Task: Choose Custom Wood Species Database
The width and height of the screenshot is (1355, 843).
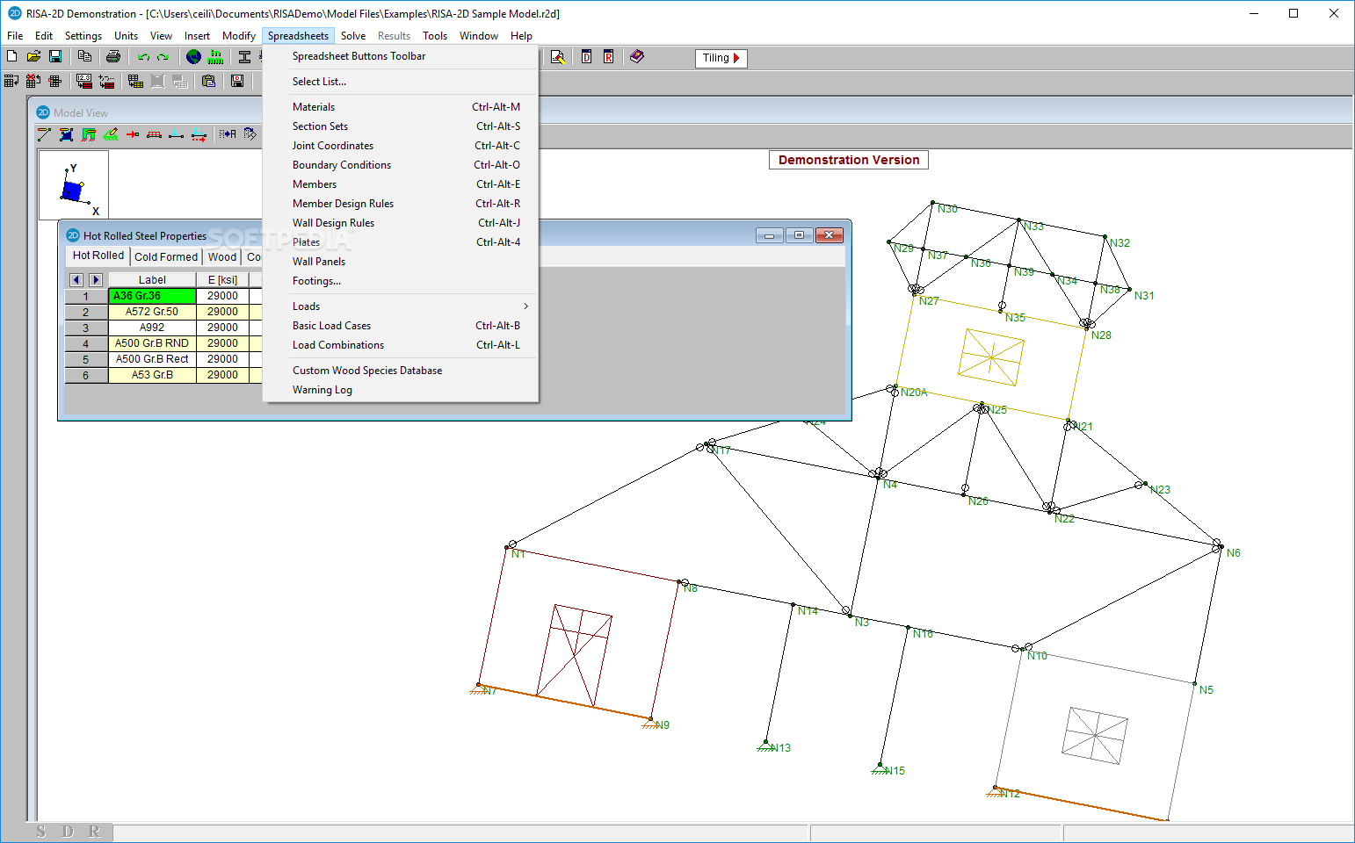Action: [401, 371]
